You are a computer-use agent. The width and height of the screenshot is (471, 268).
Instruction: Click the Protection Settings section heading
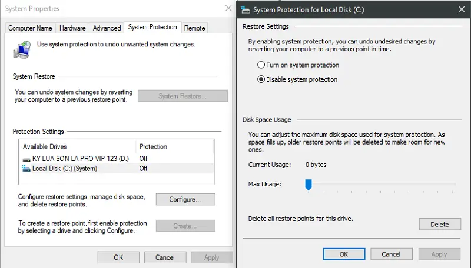38,132
